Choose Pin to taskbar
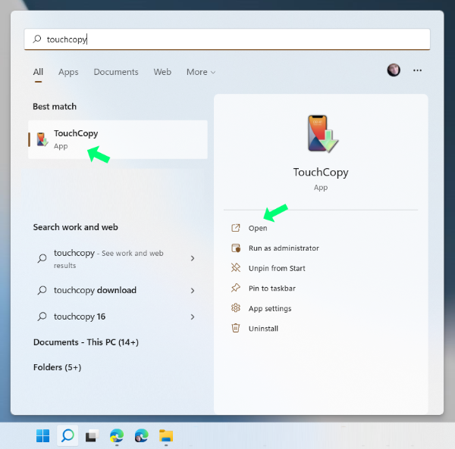Viewport: 455px width, 449px height. click(x=272, y=288)
